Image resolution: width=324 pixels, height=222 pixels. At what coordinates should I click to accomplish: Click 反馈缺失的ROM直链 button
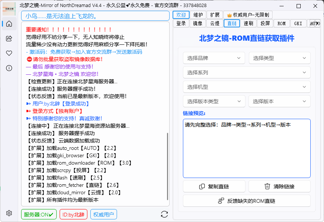pyautogui.click(x=247, y=201)
